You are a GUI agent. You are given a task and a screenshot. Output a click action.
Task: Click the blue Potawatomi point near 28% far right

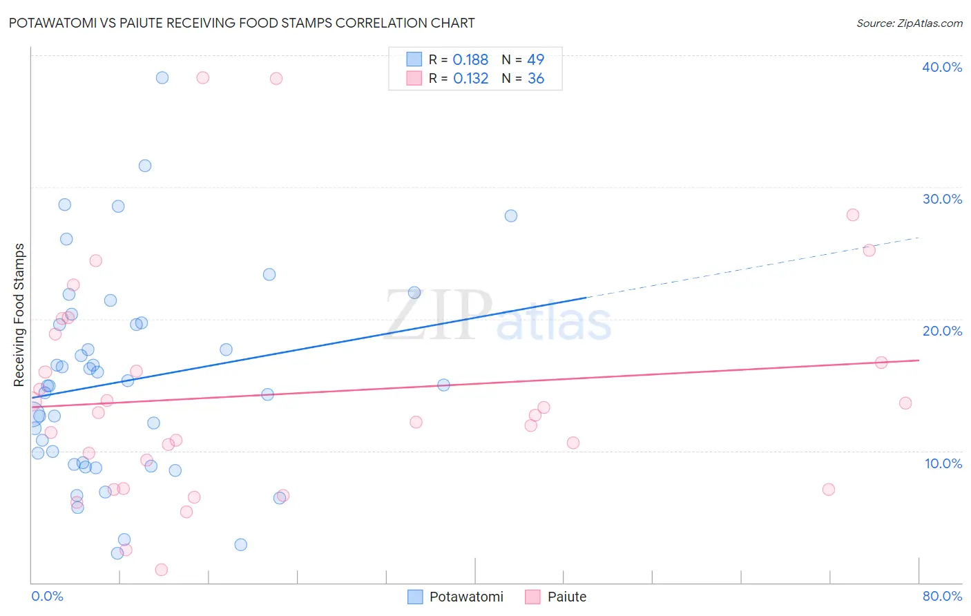[x=511, y=215]
